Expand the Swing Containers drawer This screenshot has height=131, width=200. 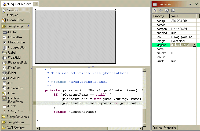tap(16, 117)
